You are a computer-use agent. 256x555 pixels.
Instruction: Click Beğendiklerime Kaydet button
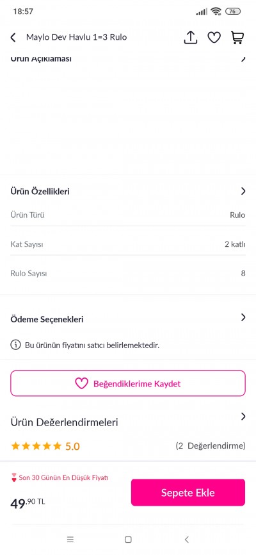pyautogui.click(x=128, y=383)
